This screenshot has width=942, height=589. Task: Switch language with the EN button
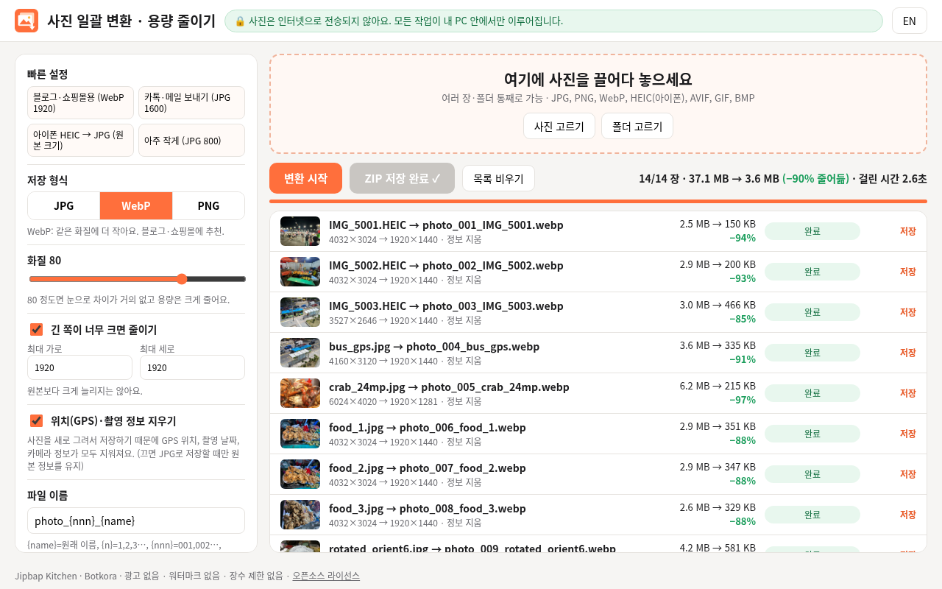coord(909,21)
